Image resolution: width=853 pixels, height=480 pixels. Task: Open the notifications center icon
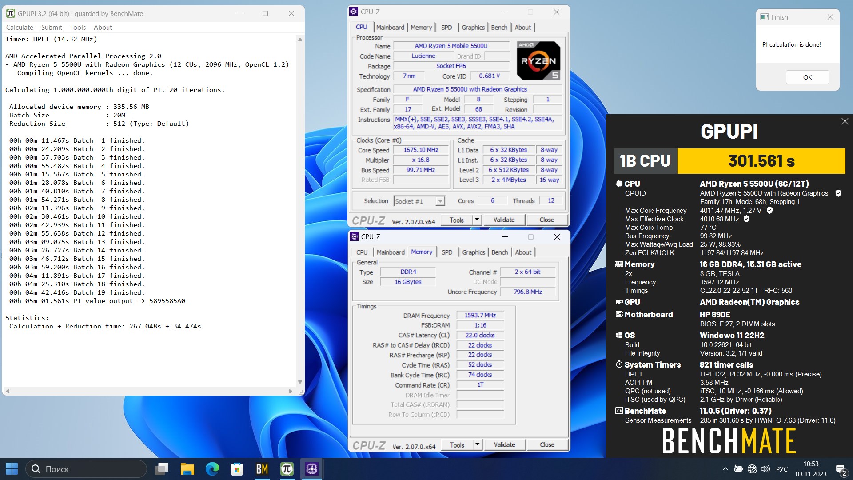click(x=841, y=470)
